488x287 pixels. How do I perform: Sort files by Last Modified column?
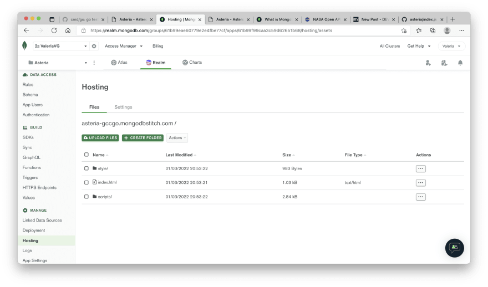[181, 155]
